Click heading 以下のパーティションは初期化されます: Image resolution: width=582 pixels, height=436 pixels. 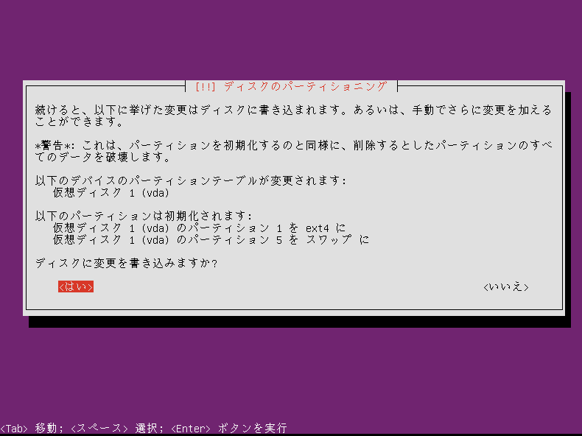tap(144, 216)
